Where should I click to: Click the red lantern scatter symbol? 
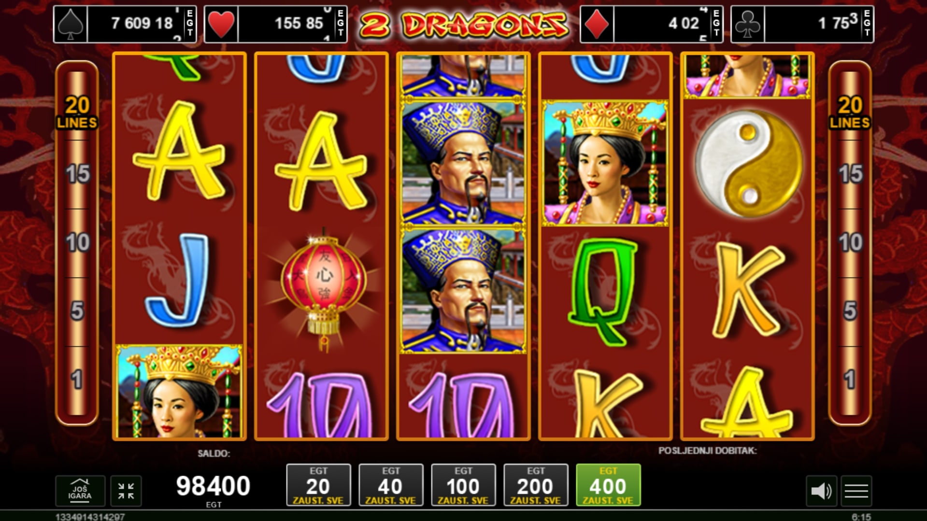click(323, 289)
